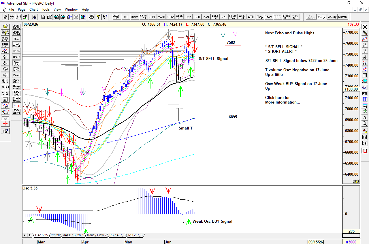Toggle the Pivot study
This screenshot has width=369, height=244.
pyautogui.click(x=16, y=75)
